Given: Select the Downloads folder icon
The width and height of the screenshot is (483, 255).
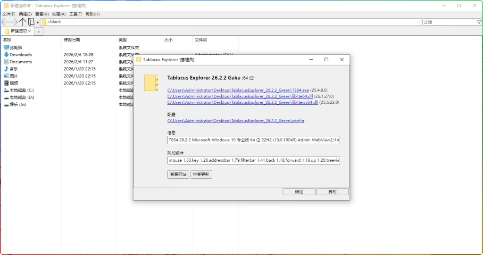Looking at the screenshot, I should [x=6, y=55].
